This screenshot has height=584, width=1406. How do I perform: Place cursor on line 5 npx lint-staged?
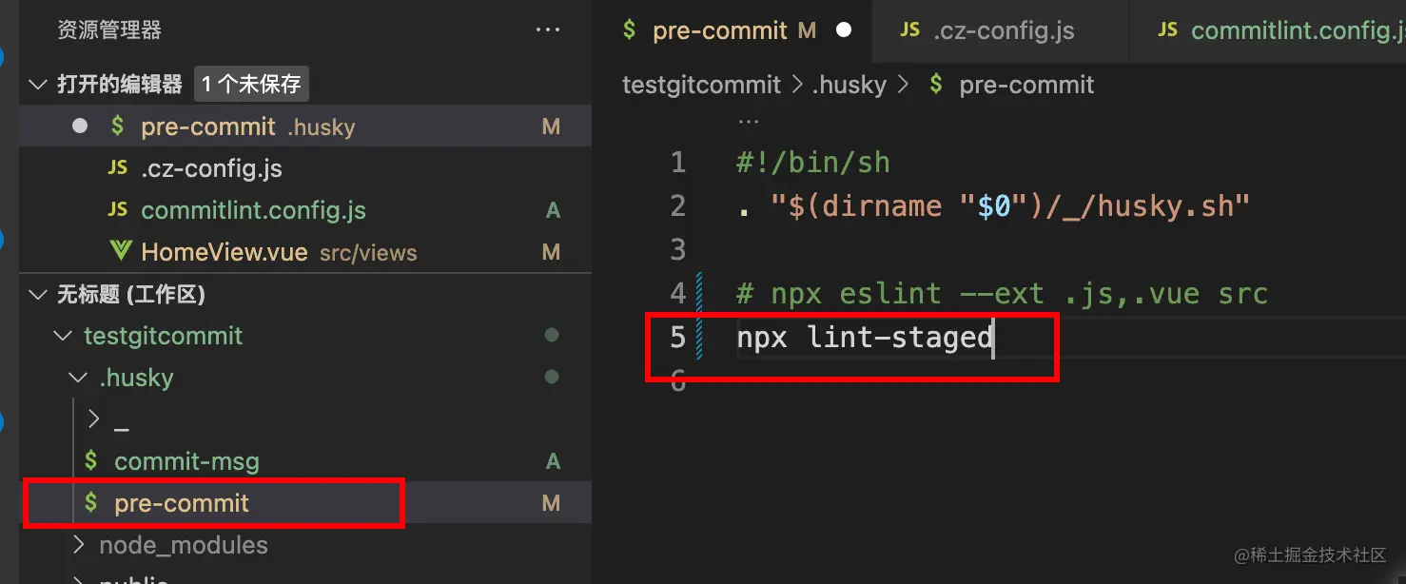[864, 338]
